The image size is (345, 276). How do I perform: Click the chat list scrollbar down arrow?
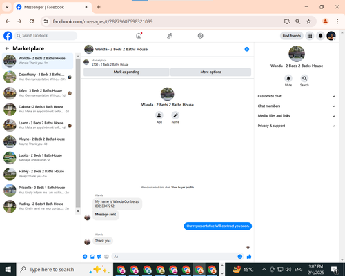78,211
